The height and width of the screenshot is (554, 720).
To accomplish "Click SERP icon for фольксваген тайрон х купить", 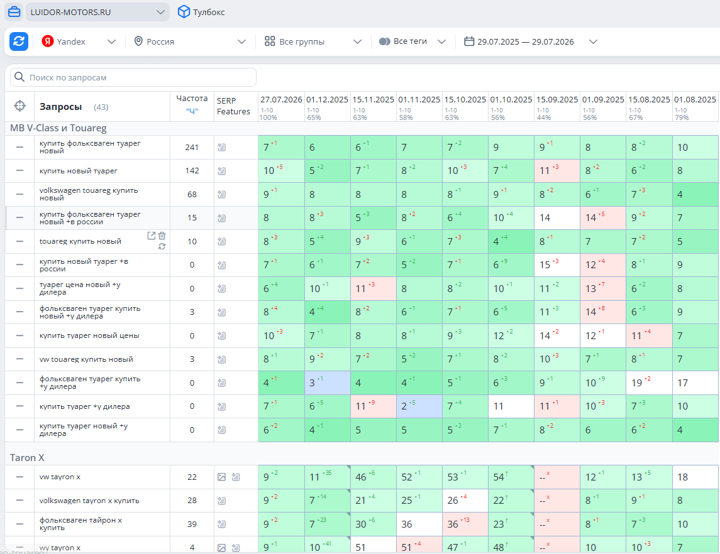I will click(x=222, y=524).
